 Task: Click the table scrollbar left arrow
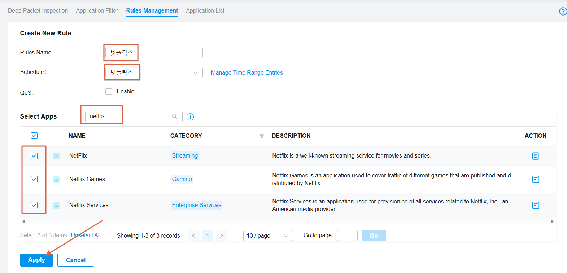tap(24, 221)
